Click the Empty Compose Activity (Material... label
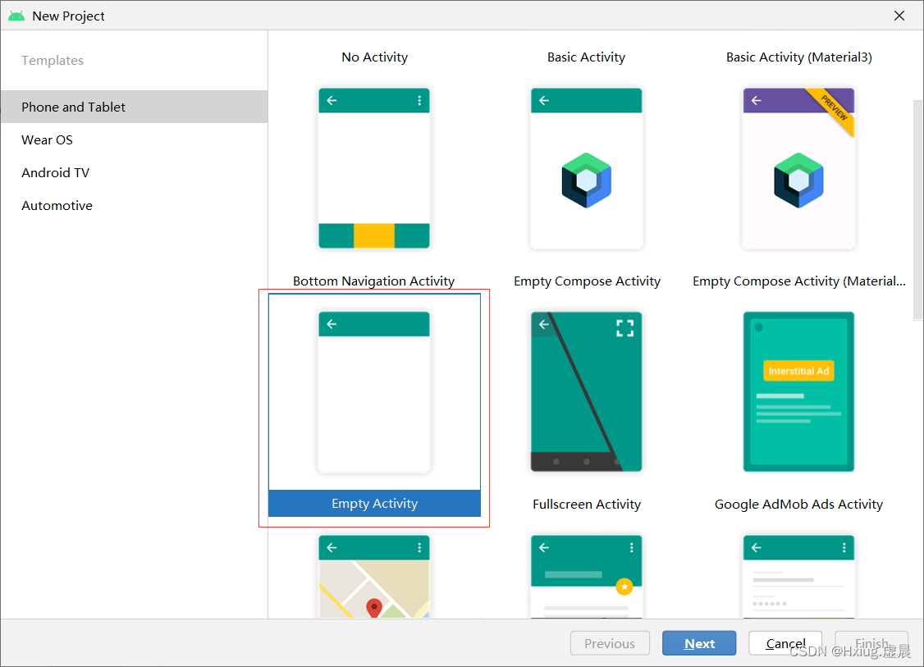This screenshot has height=667, width=924. 799,281
